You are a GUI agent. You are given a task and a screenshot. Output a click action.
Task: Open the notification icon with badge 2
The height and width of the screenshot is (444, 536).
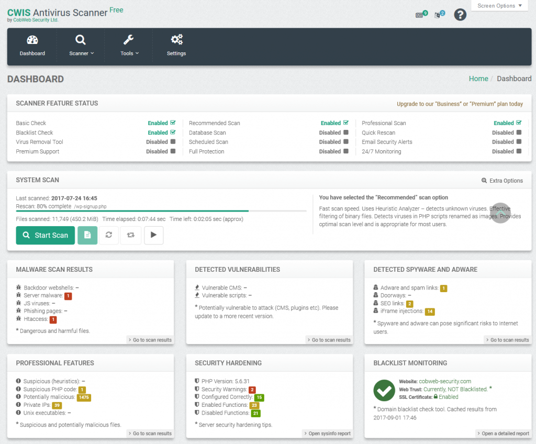click(439, 14)
